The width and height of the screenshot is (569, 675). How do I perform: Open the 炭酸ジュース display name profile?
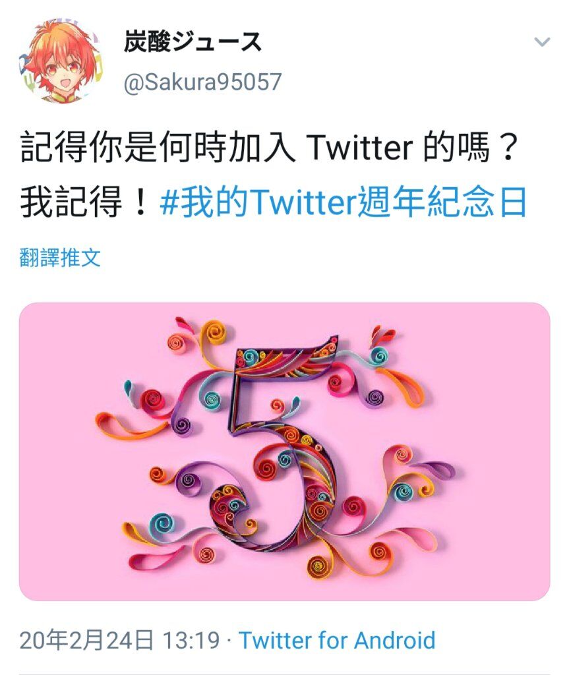coord(193,42)
